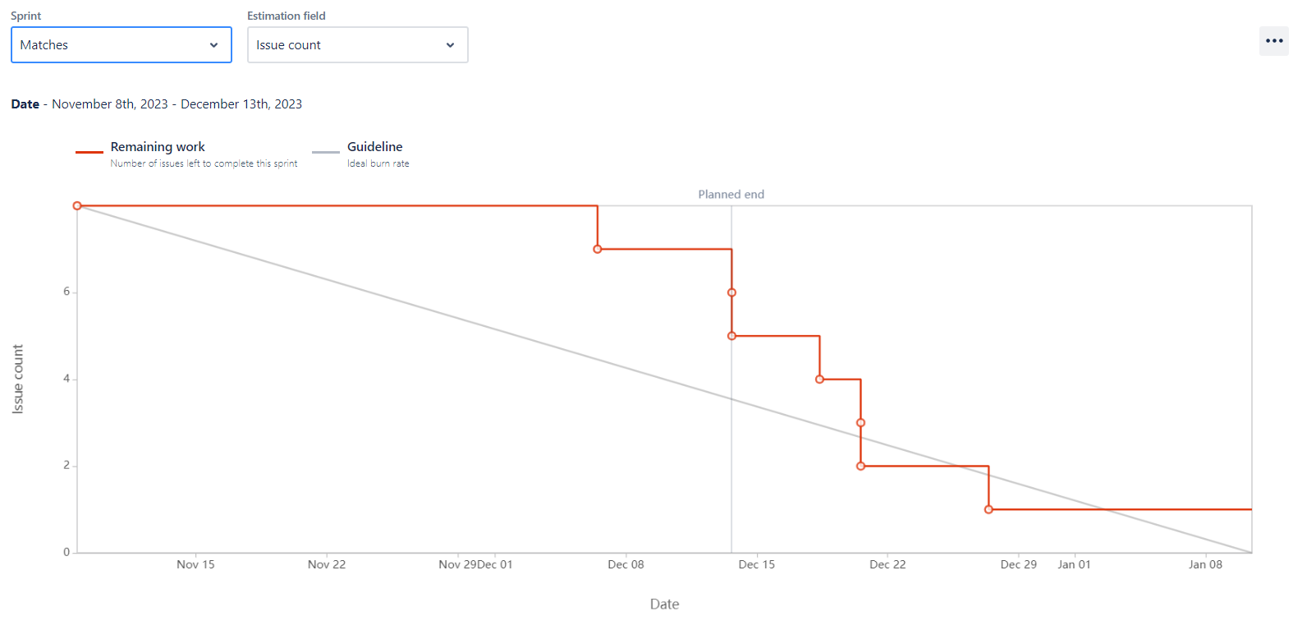Select the first data point on the chart
Viewport: 1293px width, 630px height.
(x=78, y=205)
